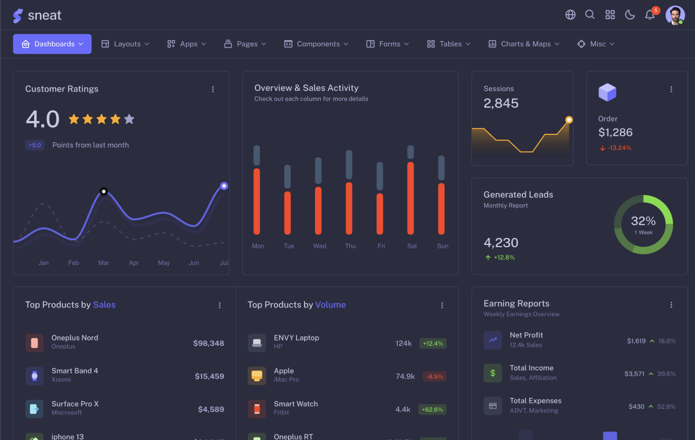Select the Dashboards menu item

(x=52, y=43)
